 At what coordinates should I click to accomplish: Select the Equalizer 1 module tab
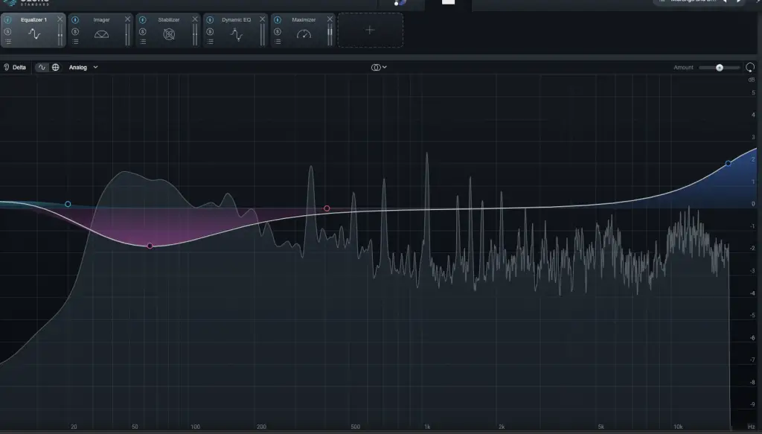33,30
